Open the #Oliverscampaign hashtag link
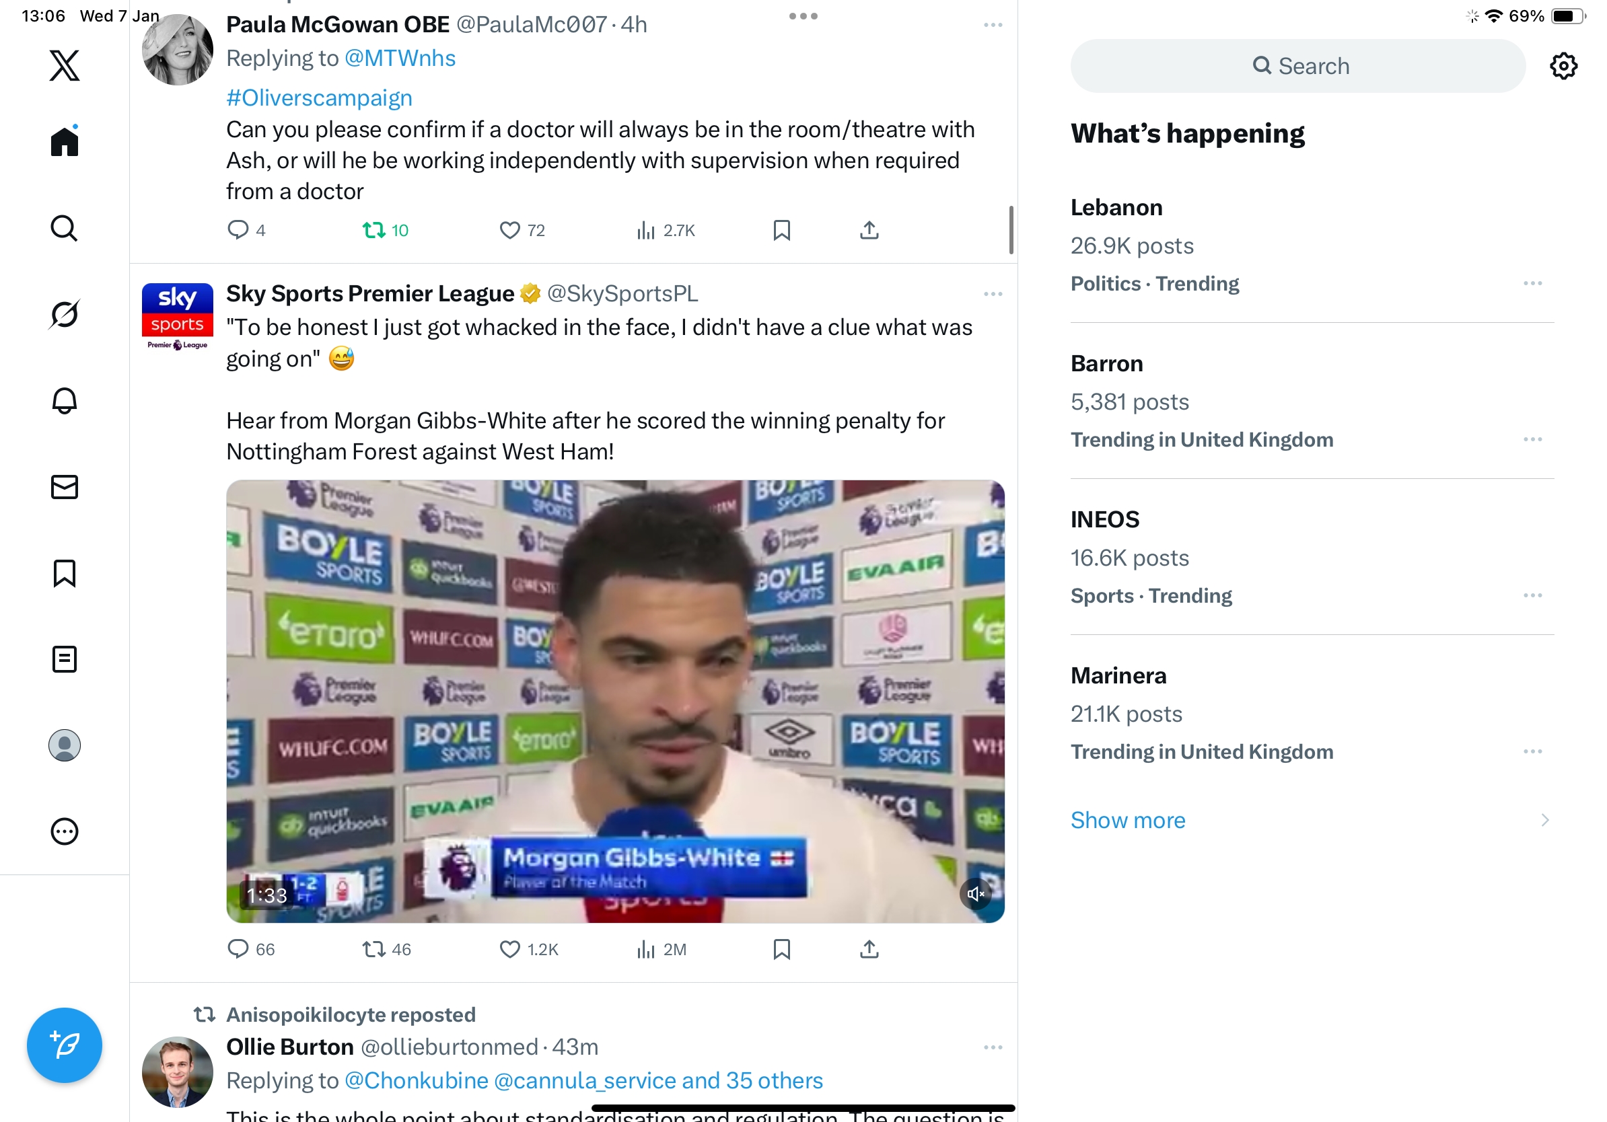Screen dimensions: 1607x1122 319,98
